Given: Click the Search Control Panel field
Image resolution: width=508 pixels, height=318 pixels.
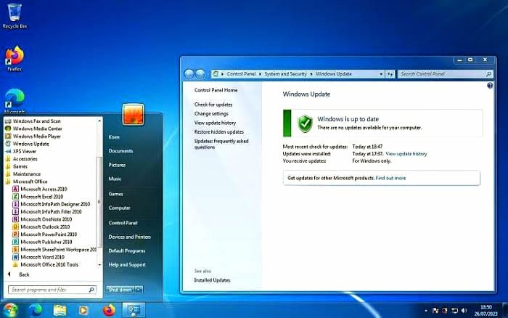Looking at the screenshot, I should pos(446,74).
